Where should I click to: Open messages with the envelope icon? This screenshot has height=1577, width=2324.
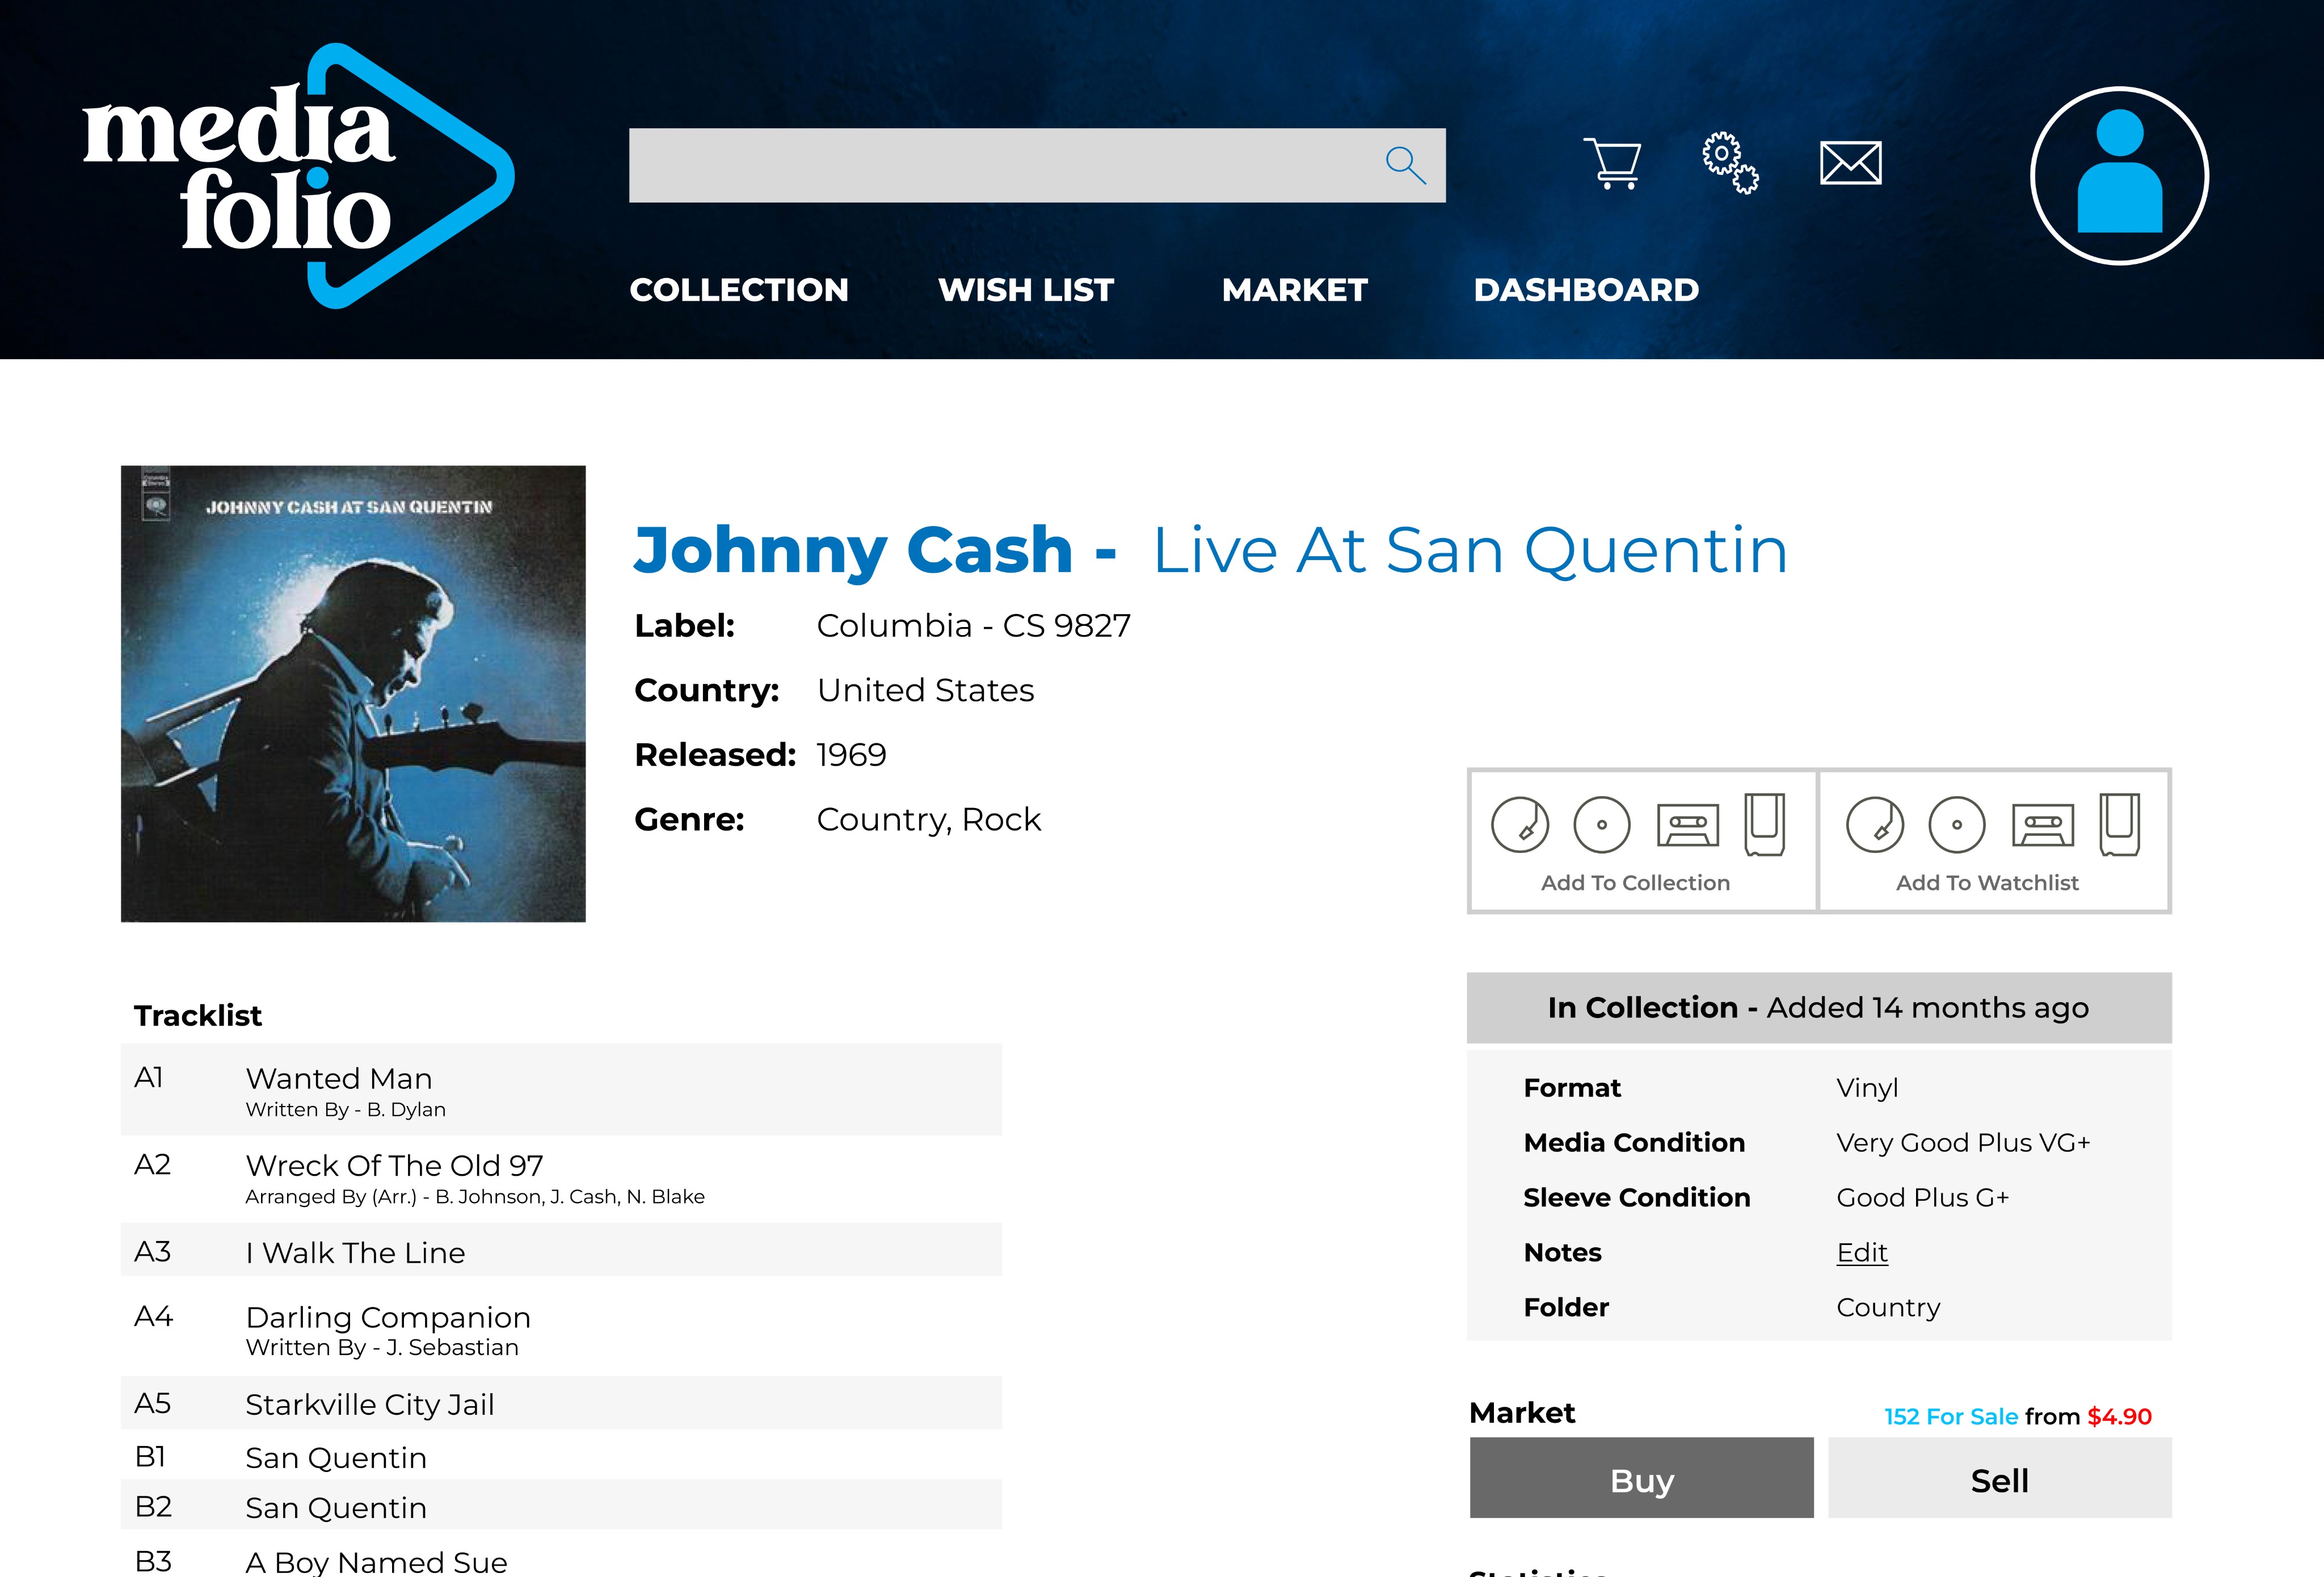[x=1851, y=163]
